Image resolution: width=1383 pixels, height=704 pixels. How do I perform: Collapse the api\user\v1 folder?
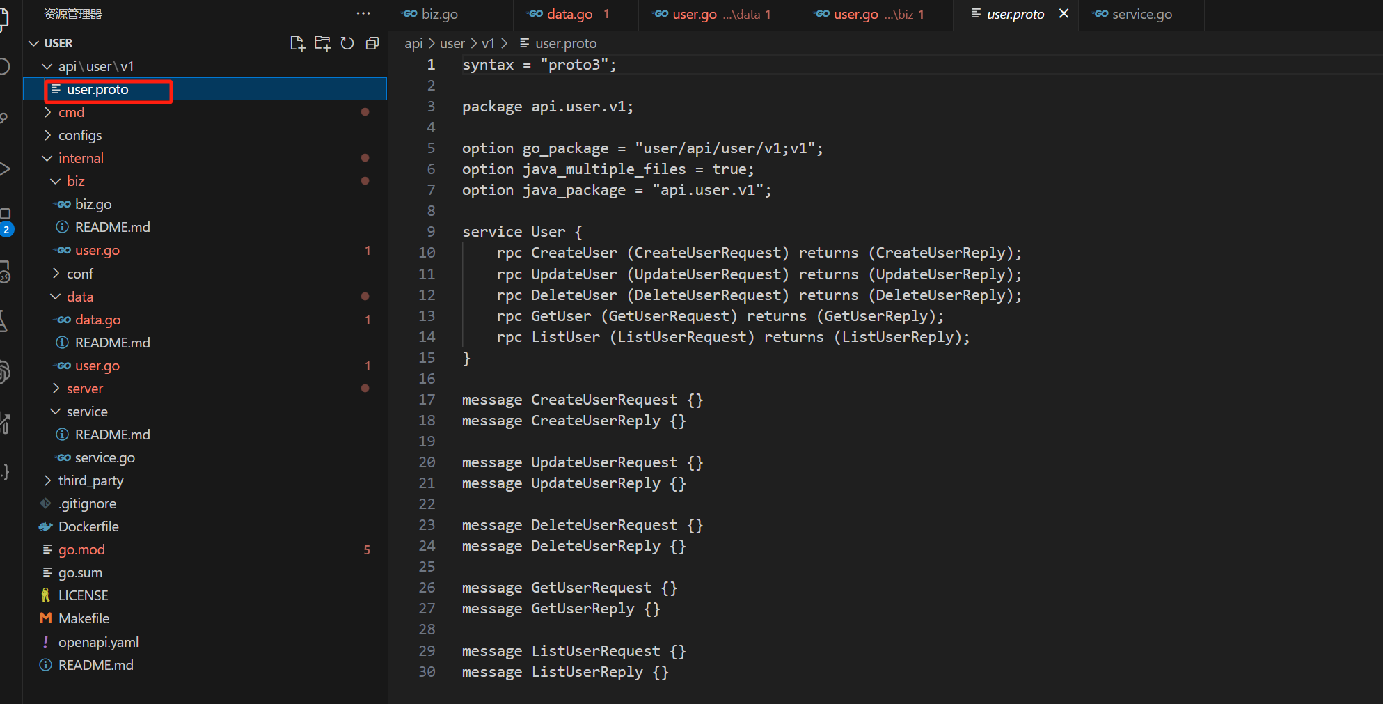coord(47,66)
